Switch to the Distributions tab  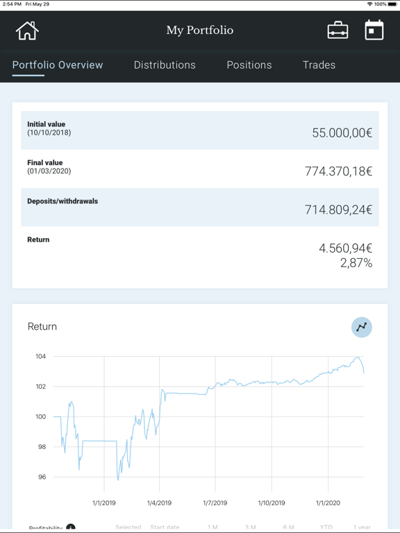(165, 65)
